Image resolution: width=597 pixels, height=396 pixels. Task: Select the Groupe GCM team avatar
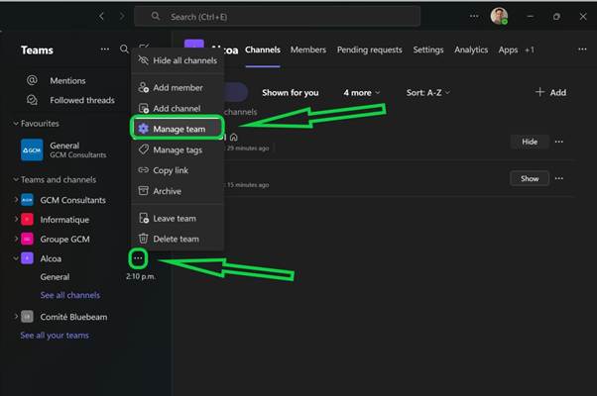27,239
